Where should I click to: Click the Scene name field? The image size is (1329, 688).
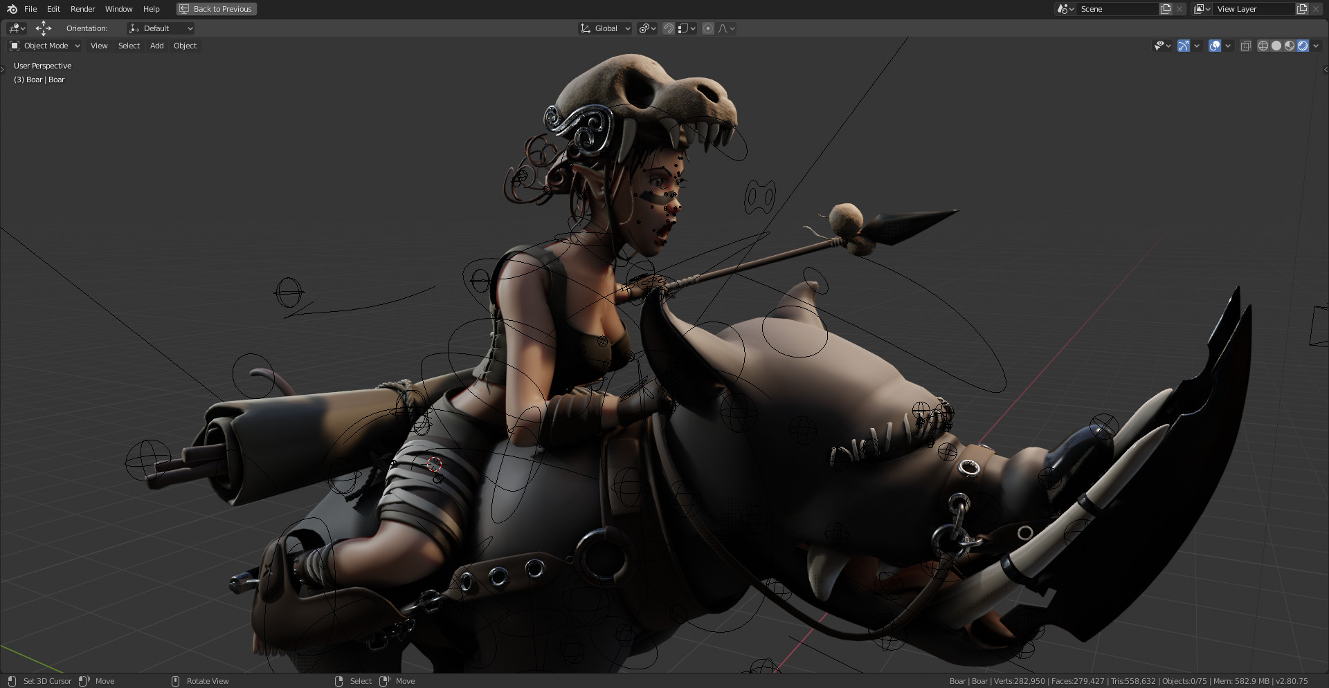[1117, 9]
